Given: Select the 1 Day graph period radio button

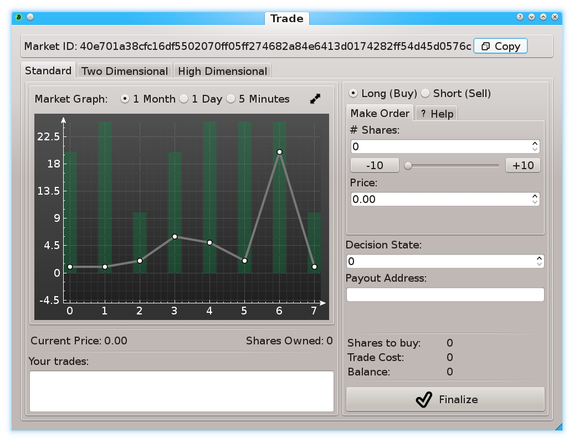Looking at the screenshot, I should coord(183,99).
